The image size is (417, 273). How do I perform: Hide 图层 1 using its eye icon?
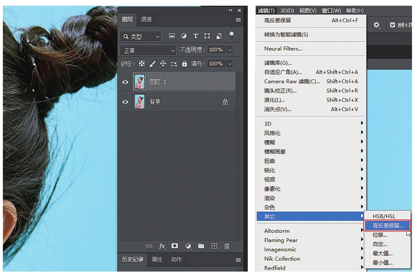point(125,82)
